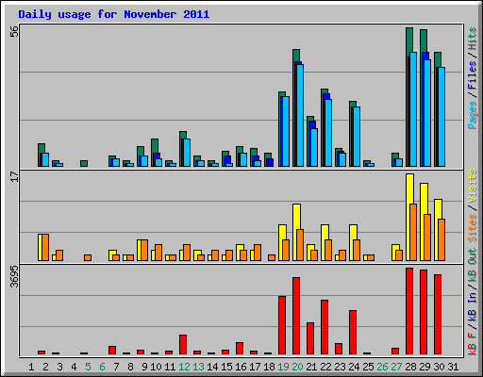Select green weekend day label '5'
483x377 pixels.
88,367
